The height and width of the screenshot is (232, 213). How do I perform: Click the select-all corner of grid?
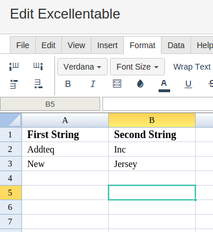point(10,120)
